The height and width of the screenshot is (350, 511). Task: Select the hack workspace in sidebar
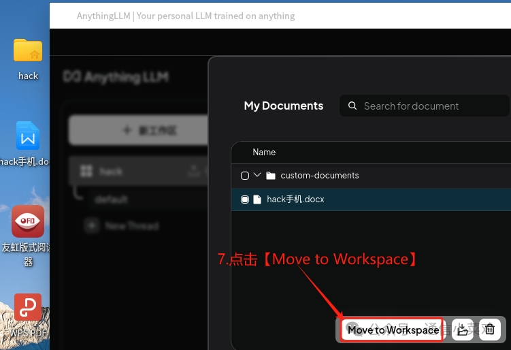139,171
